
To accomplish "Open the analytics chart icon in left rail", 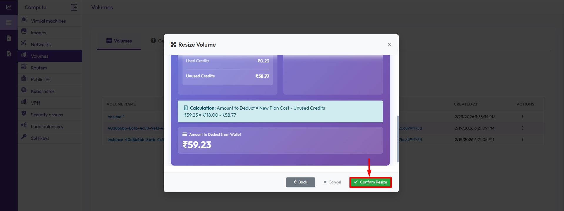I will pyautogui.click(x=9, y=7).
